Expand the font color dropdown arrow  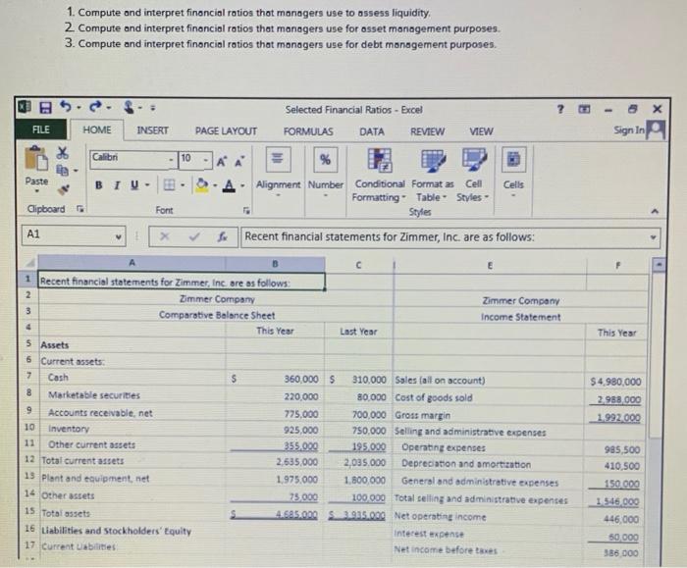tap(242, 185)
